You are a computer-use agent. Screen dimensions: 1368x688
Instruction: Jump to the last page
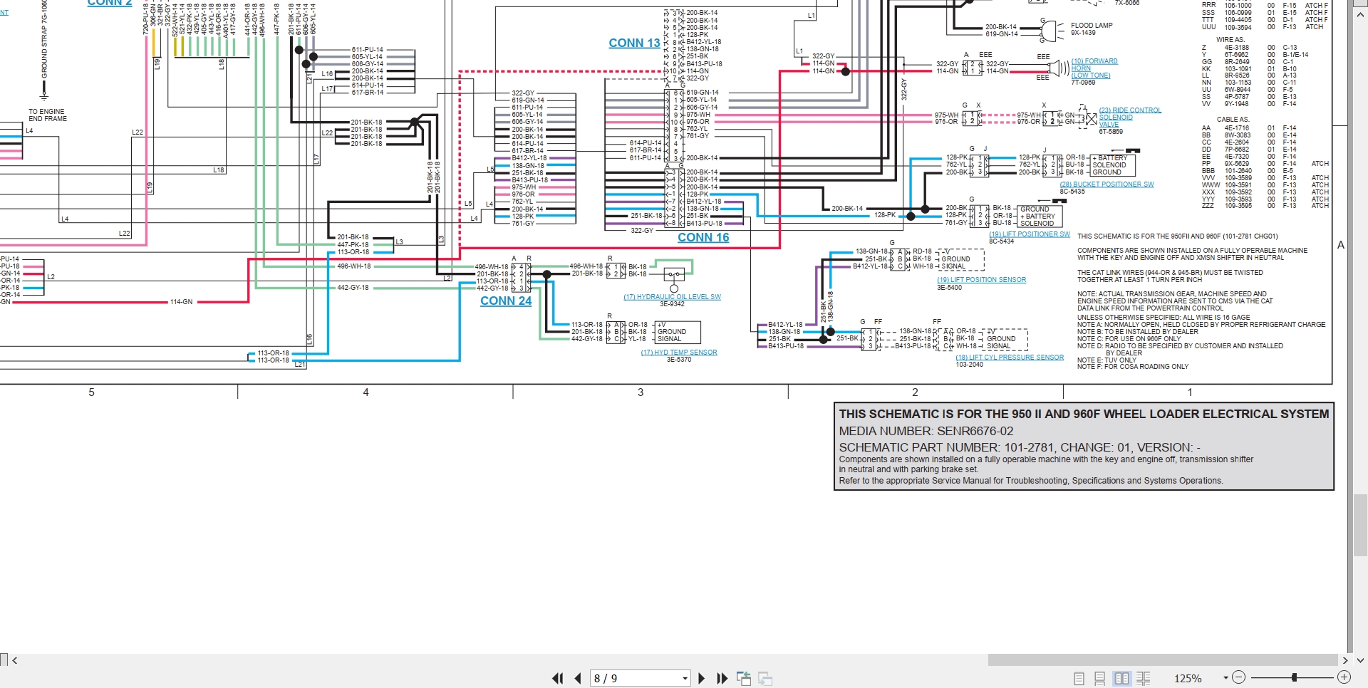click(722, 679)
